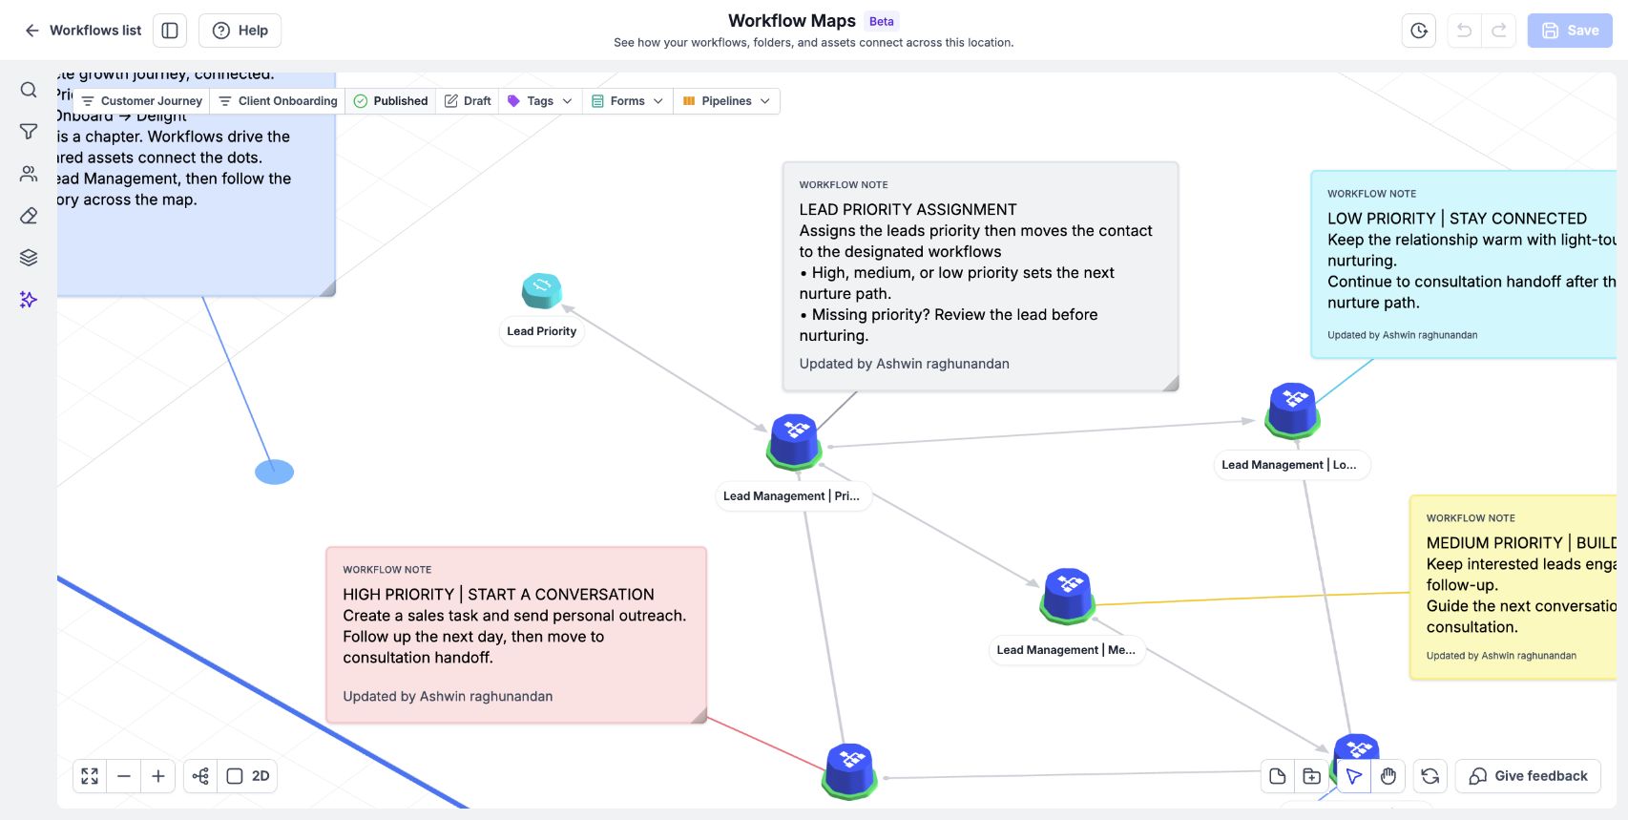Open the layers stack icon in sidebar
Screen dimensions: 1628x820
point(29,258)
